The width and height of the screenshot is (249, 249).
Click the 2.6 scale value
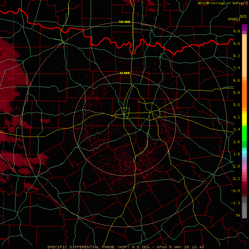point(237,142)
